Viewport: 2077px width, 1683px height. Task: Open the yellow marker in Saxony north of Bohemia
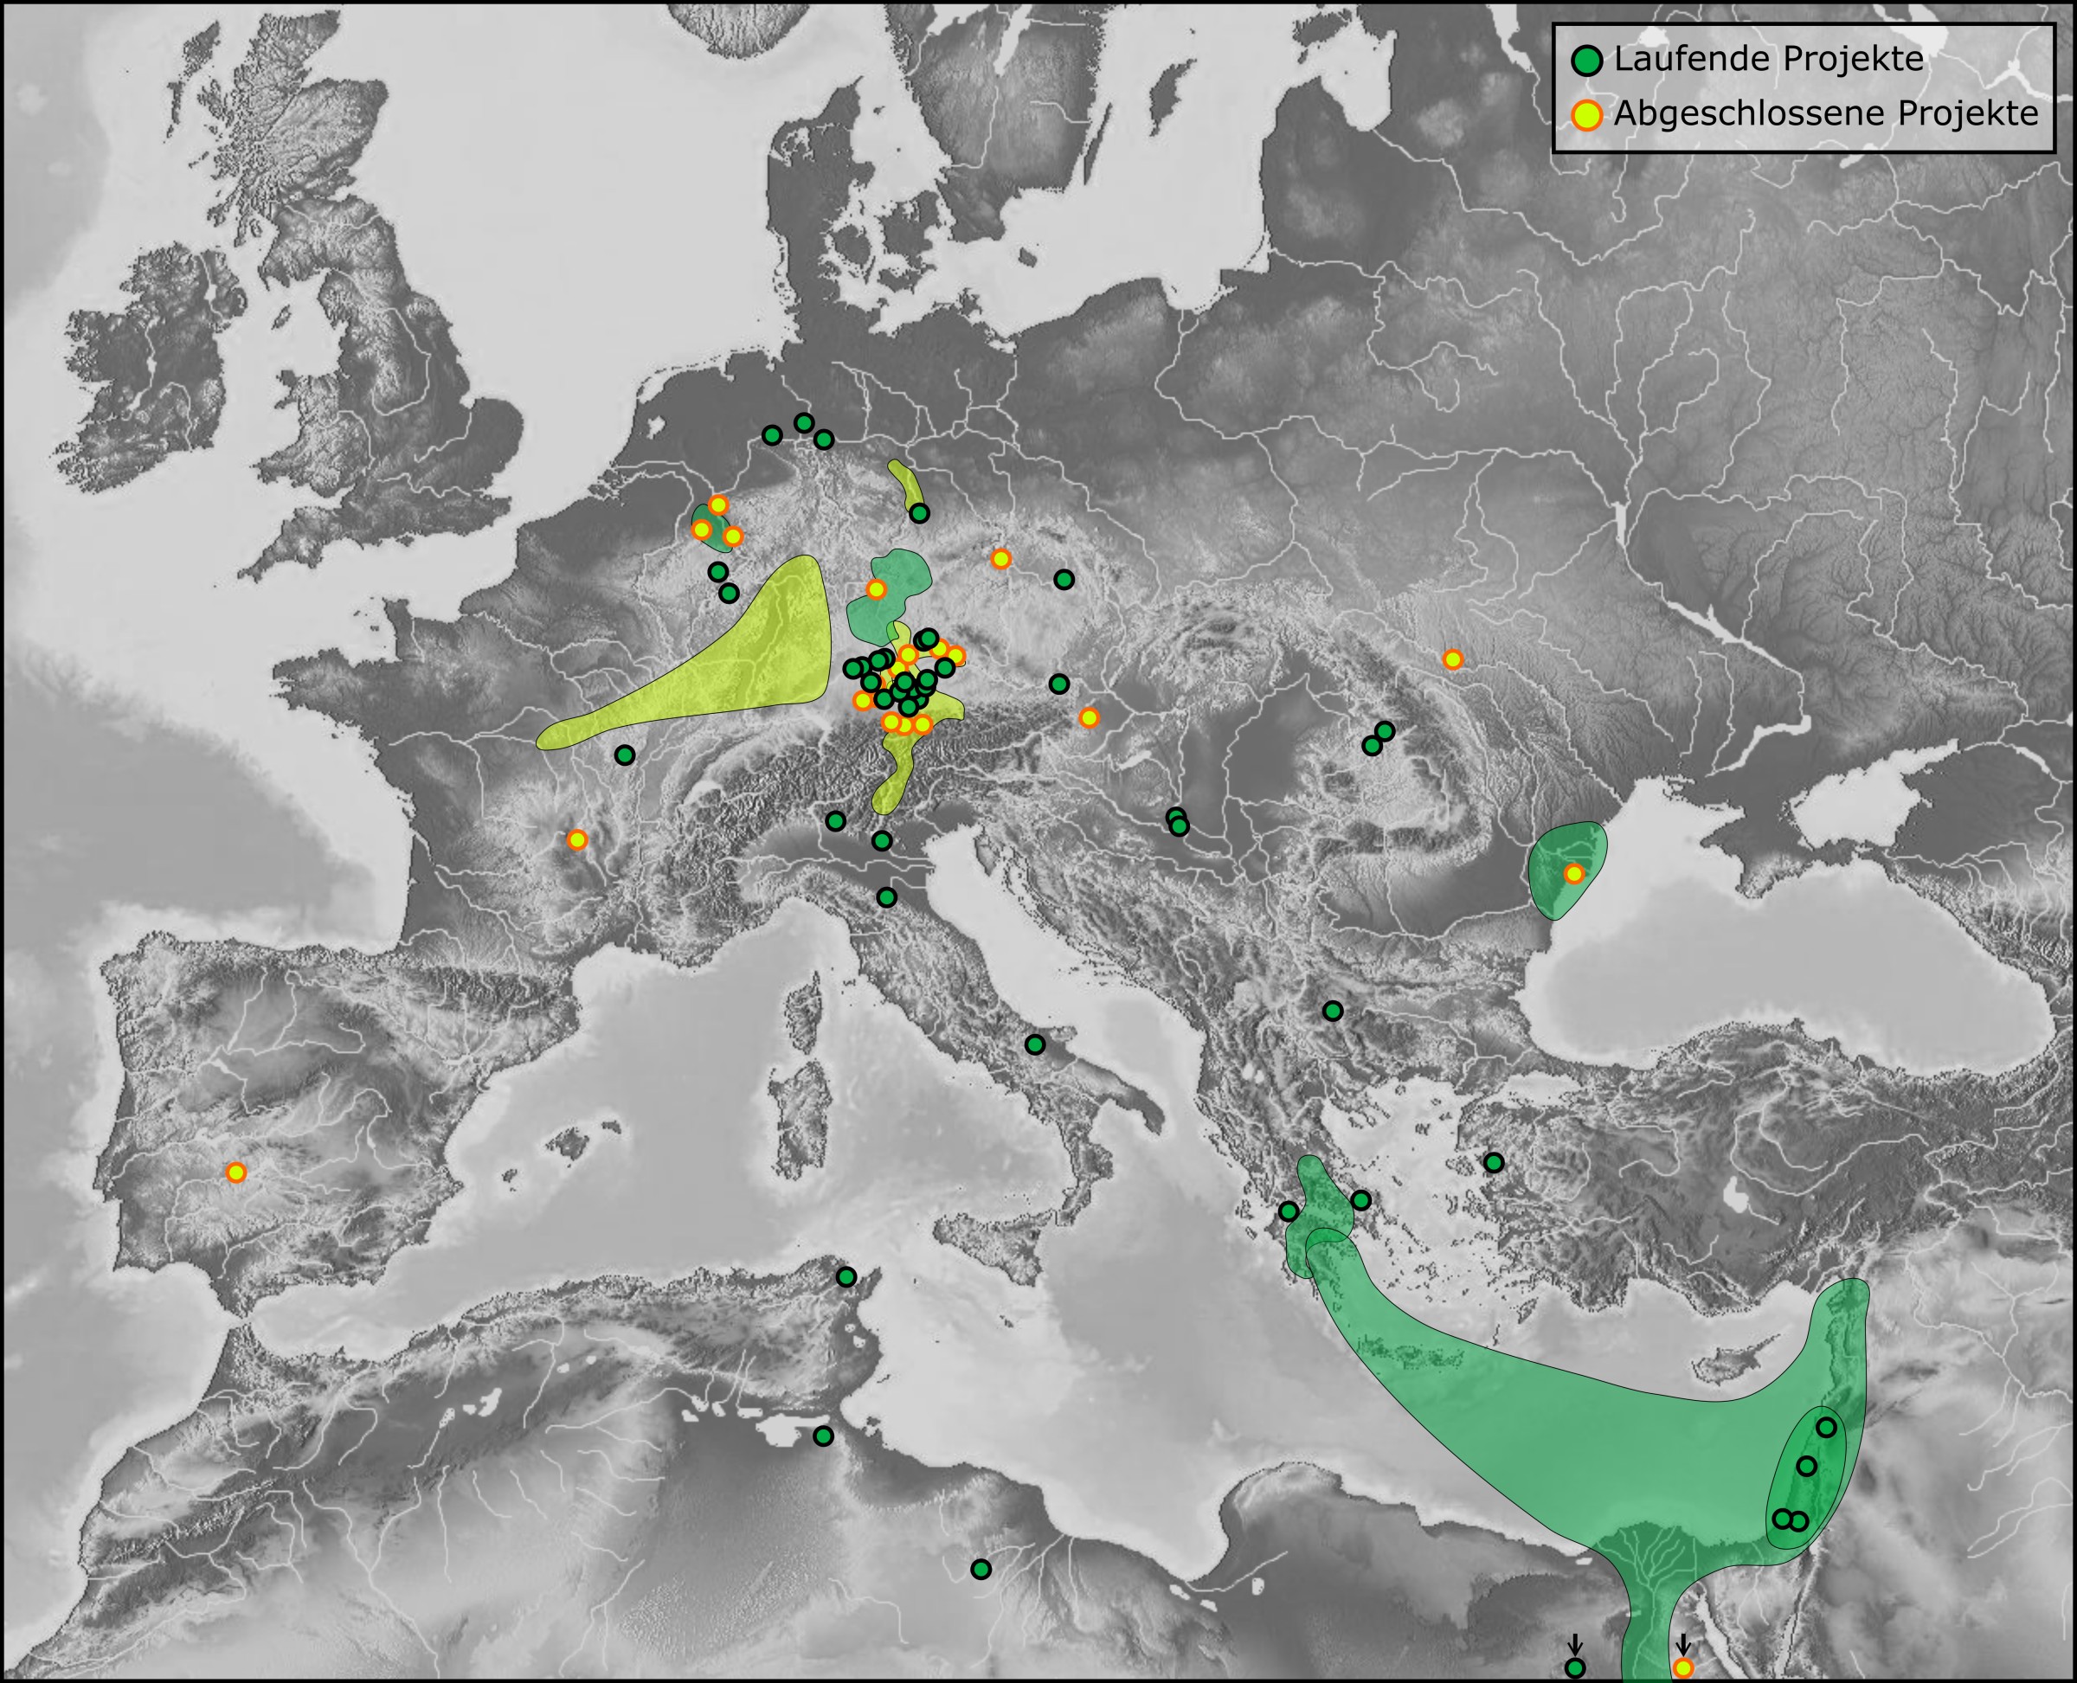pyautogui.click(x=1000, y=558)
